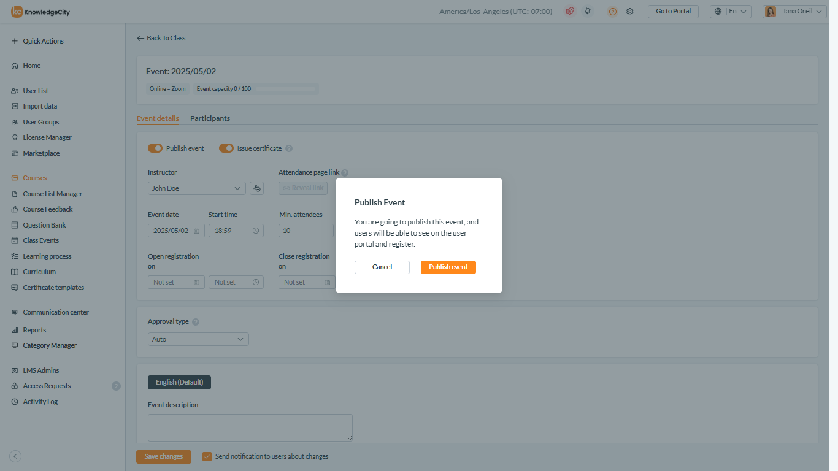The image size is (838, 471).
Task: Click the Start time clock icon
Action: click(x=256, y=231)
